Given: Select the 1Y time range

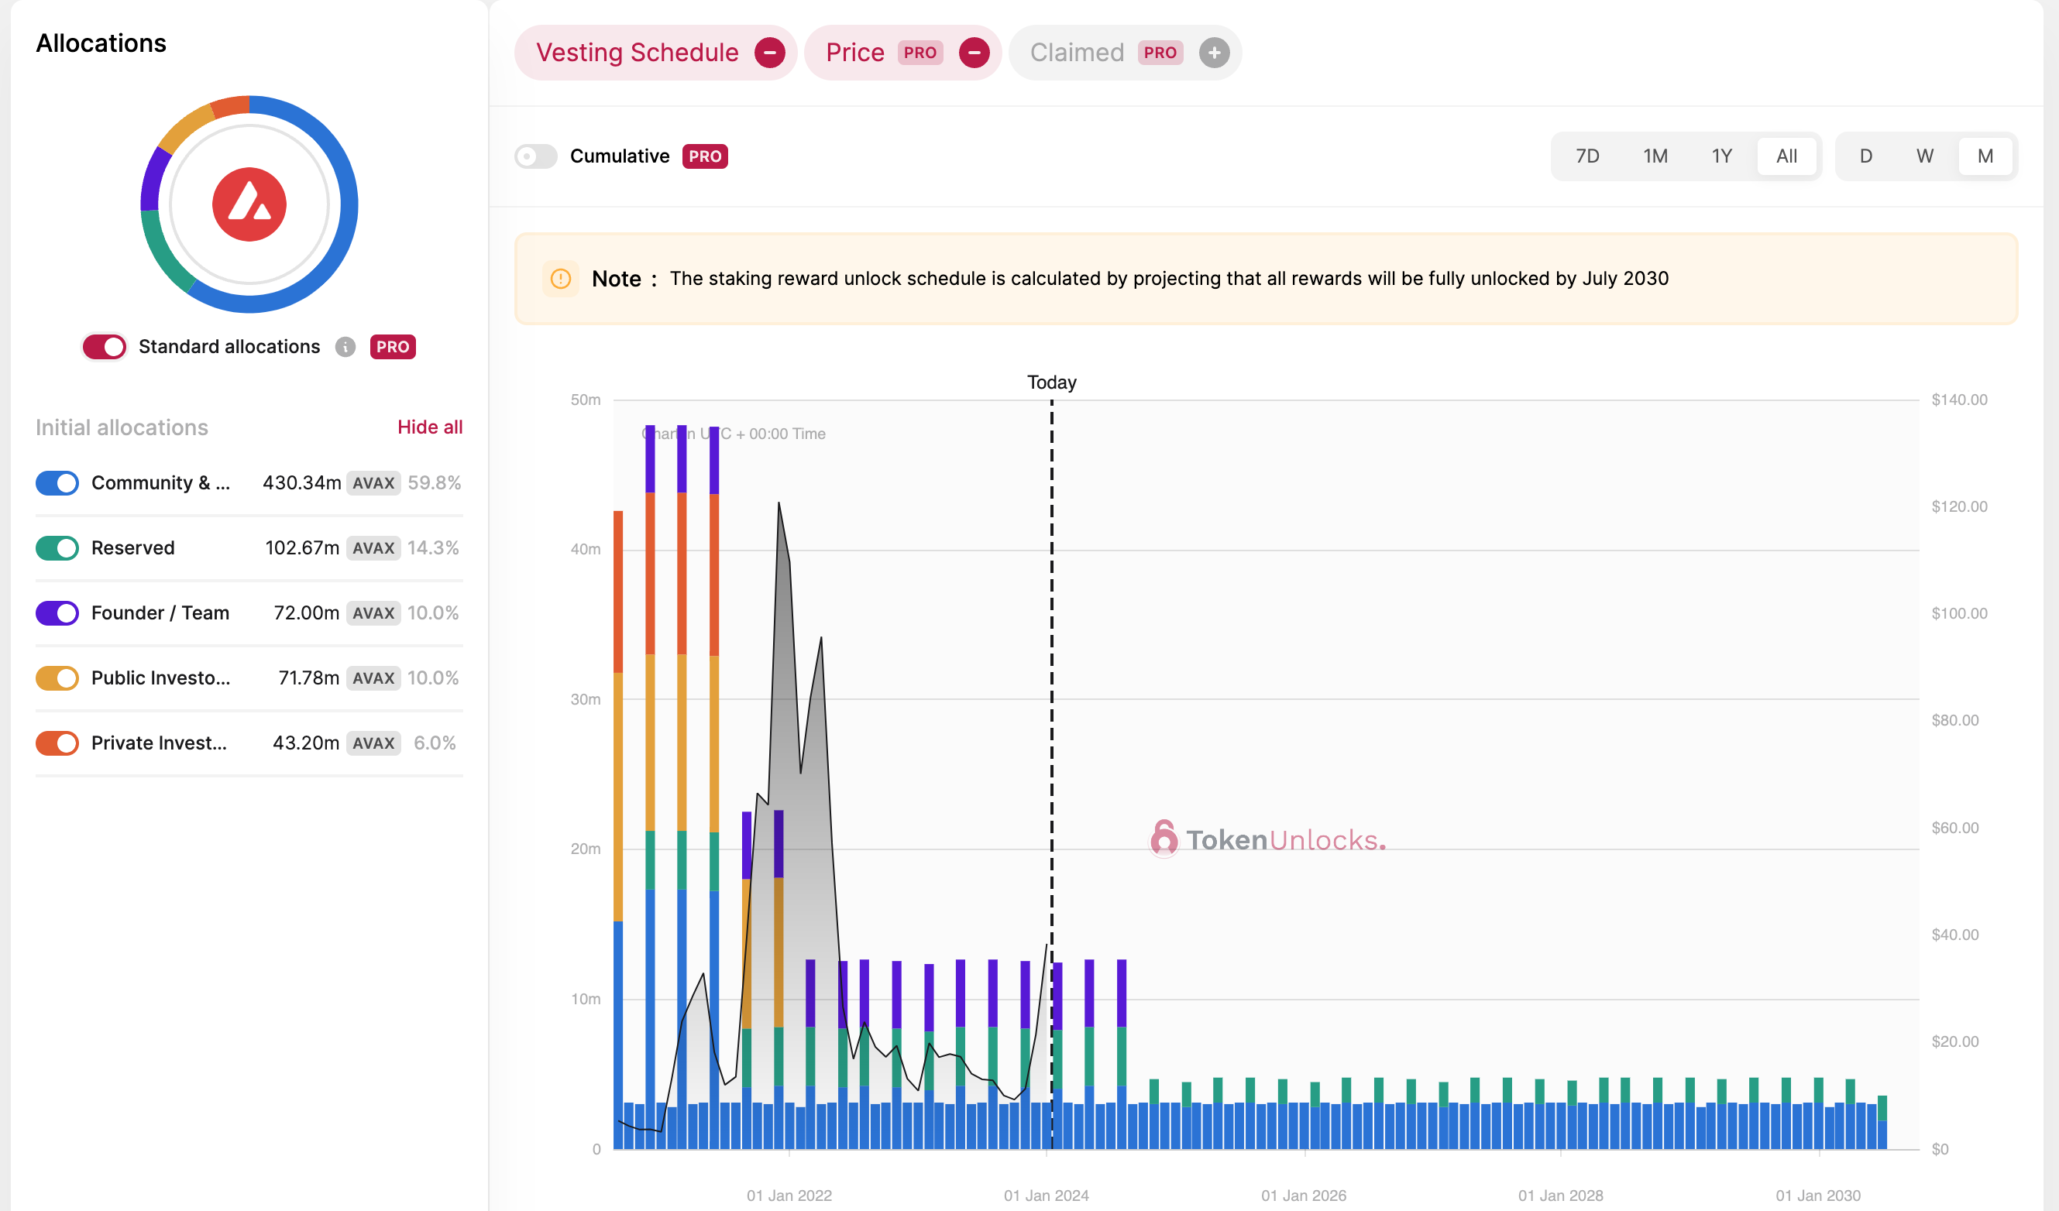Looking at the screenshot, I should pos(1721,156).
